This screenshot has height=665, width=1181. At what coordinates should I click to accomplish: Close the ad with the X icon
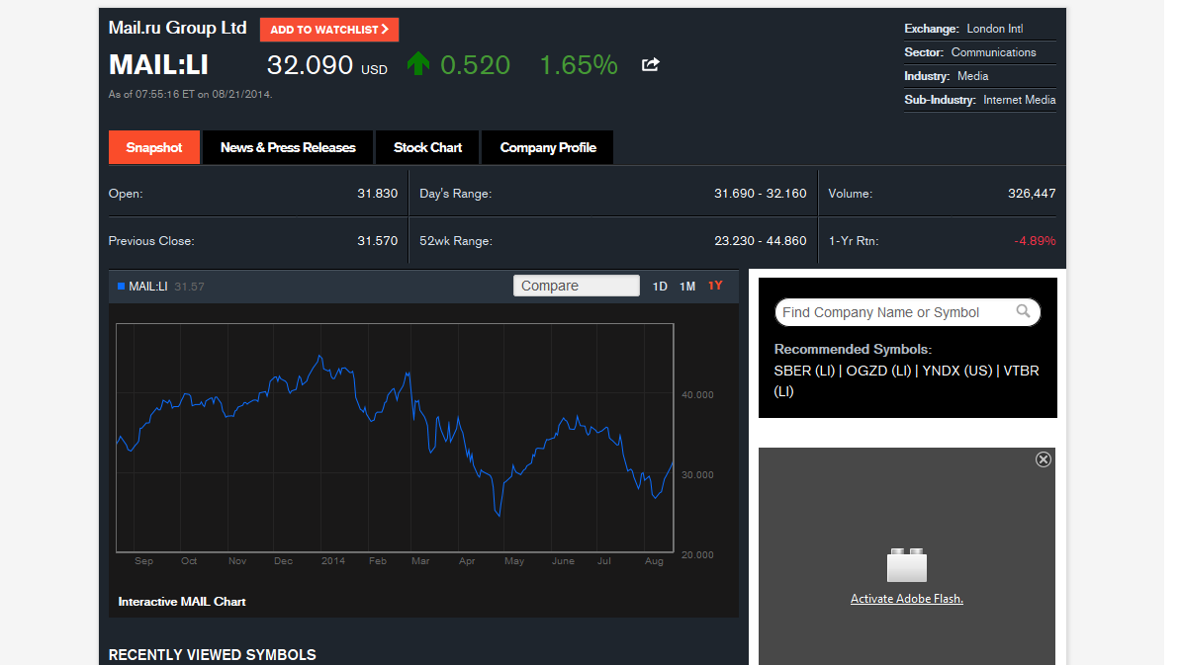[1044, 459]
